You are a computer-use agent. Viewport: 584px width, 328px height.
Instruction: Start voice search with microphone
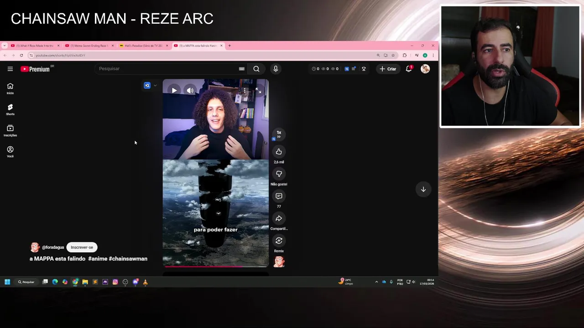click(x=276, y=69)
